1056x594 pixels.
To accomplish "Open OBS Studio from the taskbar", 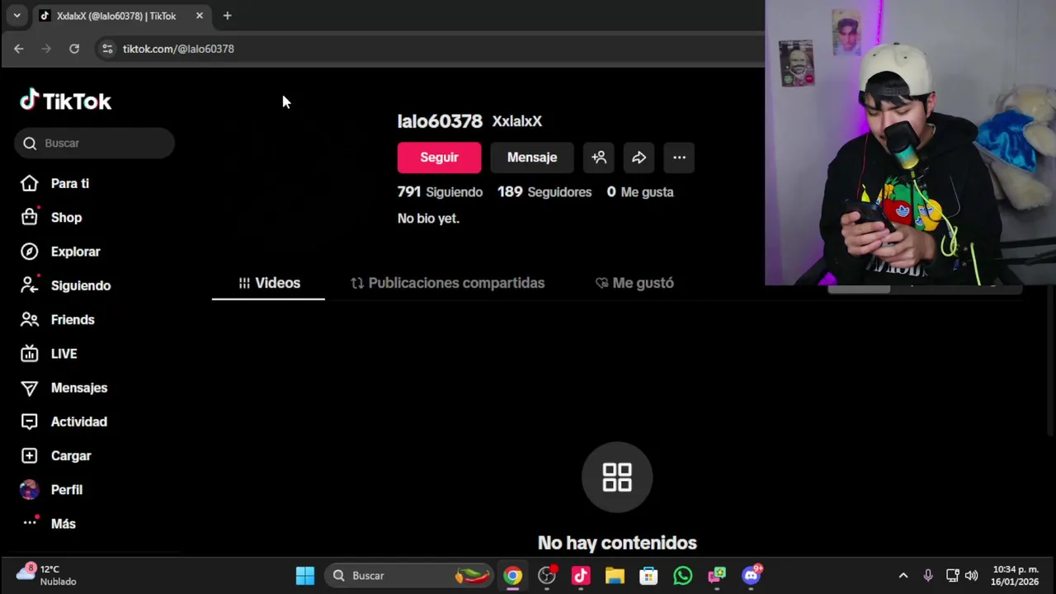I will click(547, 576).
